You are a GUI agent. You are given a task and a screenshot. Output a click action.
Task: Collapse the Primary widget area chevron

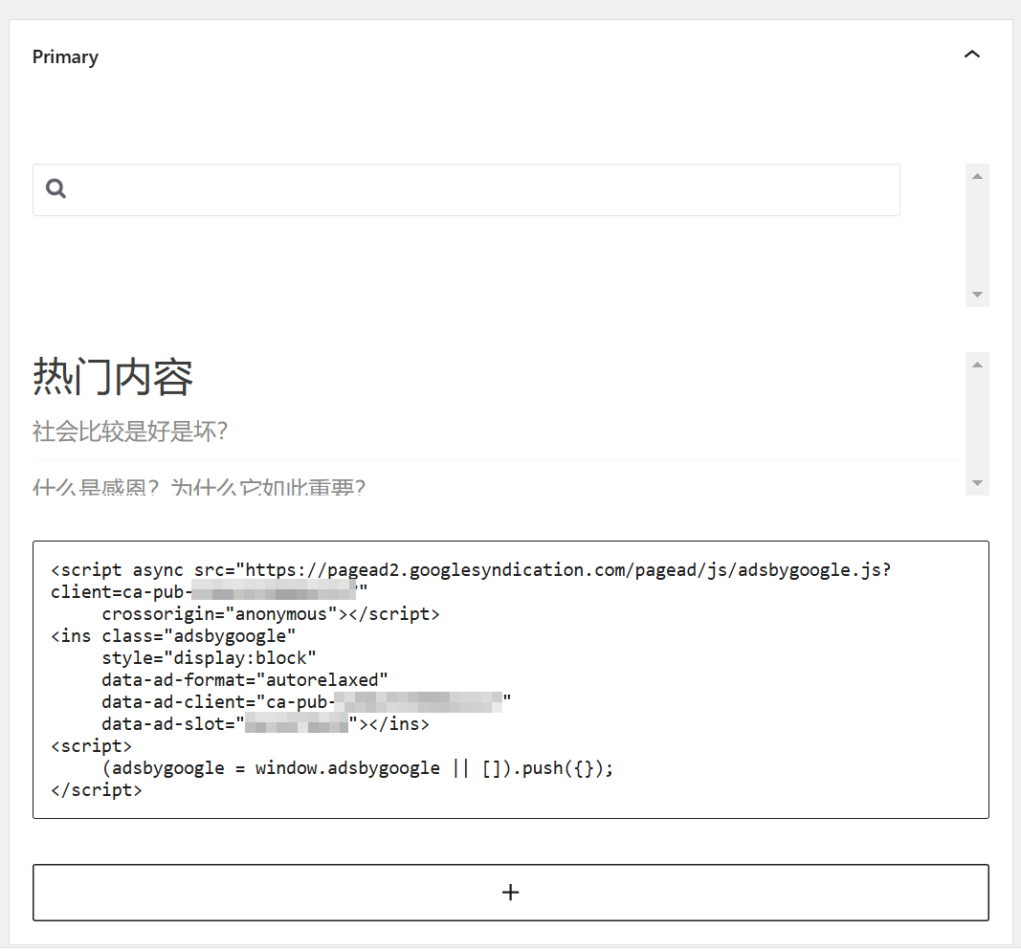pyautogui.click(x=971, y=55)
